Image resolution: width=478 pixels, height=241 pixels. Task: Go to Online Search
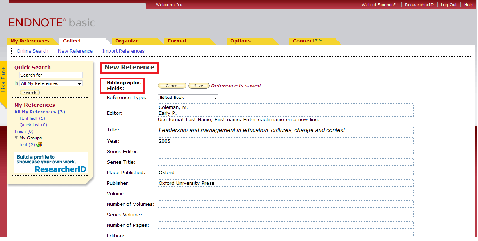click(x=32, y=51)
